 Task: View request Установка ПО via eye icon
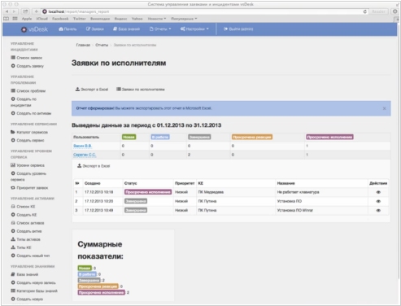pyautogui.click(x=378, y=201)
